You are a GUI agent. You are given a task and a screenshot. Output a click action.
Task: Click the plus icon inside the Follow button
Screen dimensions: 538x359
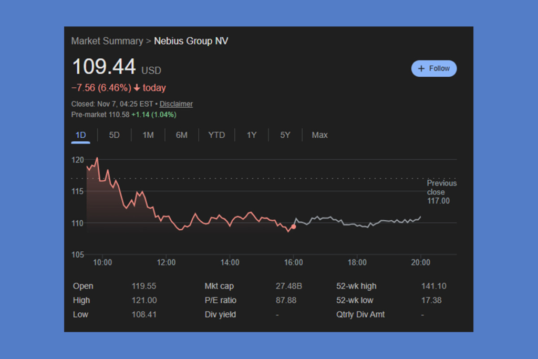click(x=421, y=68)
